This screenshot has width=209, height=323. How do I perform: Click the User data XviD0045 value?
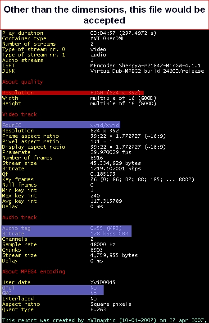[103, 282]
